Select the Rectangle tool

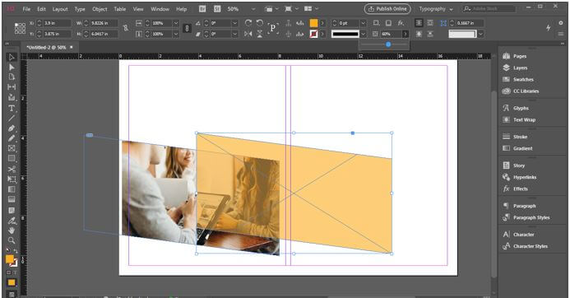pyautogui.click(x=12, y=158)
